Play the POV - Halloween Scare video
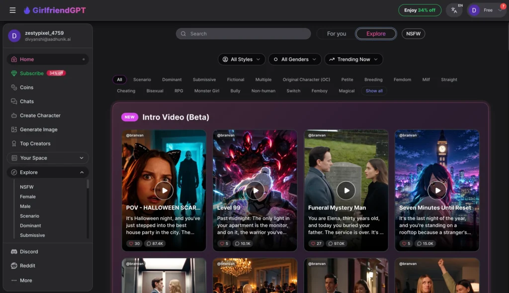509x293 pixels. (164, 191)
